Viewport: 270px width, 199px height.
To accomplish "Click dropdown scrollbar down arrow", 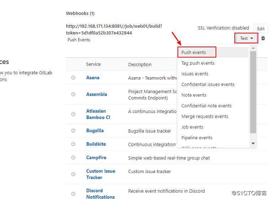I will [253, 143].
